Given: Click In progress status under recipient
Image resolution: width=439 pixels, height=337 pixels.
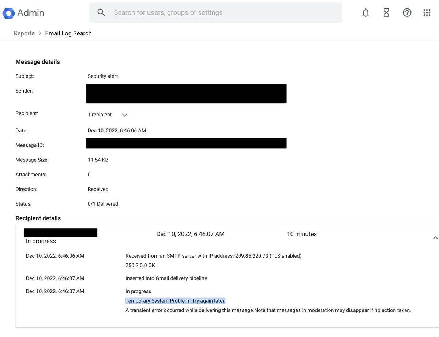Looking at the screenshot, I should pos(41,241).
